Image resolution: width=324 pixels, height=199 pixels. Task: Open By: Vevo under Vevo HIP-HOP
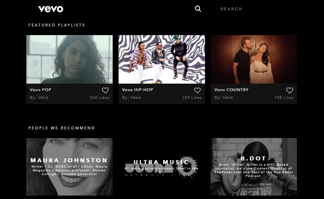[x=131, y=98]
